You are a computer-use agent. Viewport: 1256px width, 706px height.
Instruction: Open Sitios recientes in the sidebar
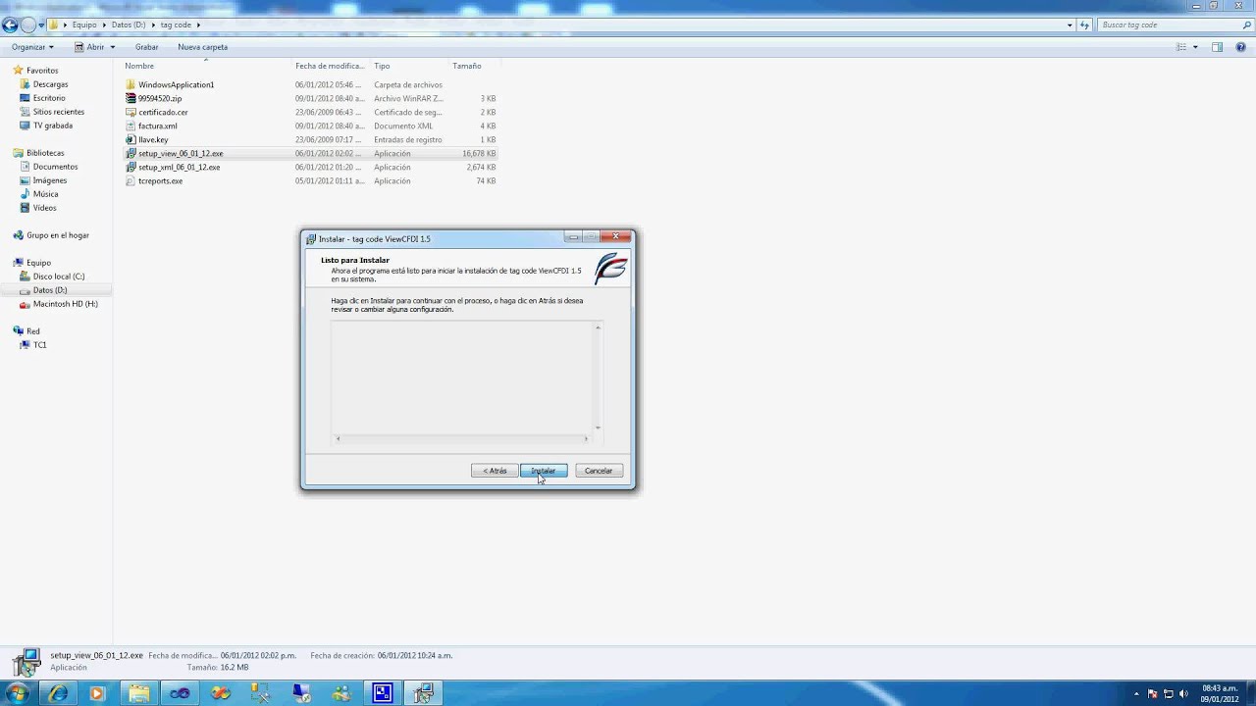tap(59, 112)
